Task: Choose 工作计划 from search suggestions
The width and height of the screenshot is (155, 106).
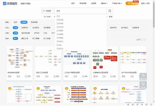Action: point(60,27)
